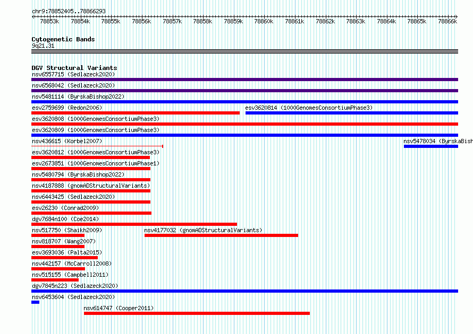Viewport: 473px width, 334px height.
Task: Select the red bar under nsv6443425
Action: pyautogui.click(x=91, y=202)
